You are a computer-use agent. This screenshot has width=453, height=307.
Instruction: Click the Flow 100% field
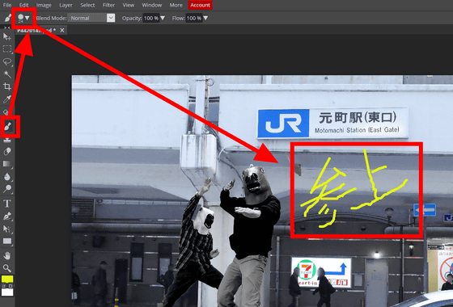pyautogui.click(x=194, y=18)
